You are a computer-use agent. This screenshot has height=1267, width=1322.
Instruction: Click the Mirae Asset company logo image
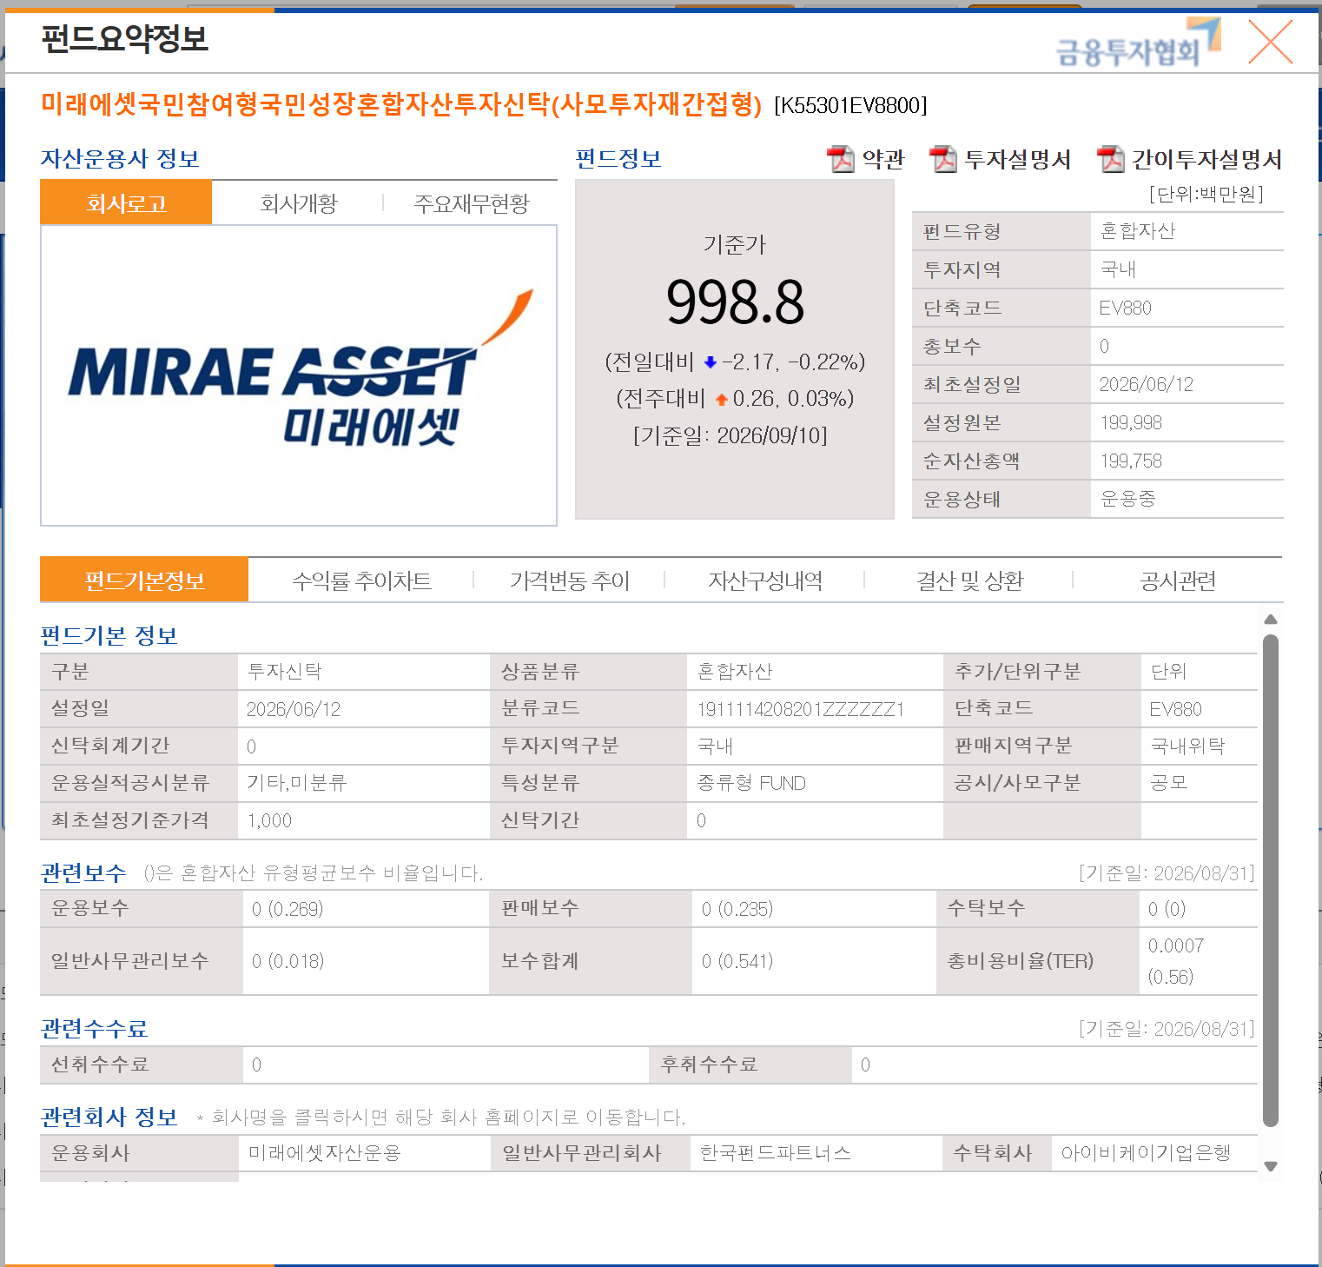click(x=300, y=370)
